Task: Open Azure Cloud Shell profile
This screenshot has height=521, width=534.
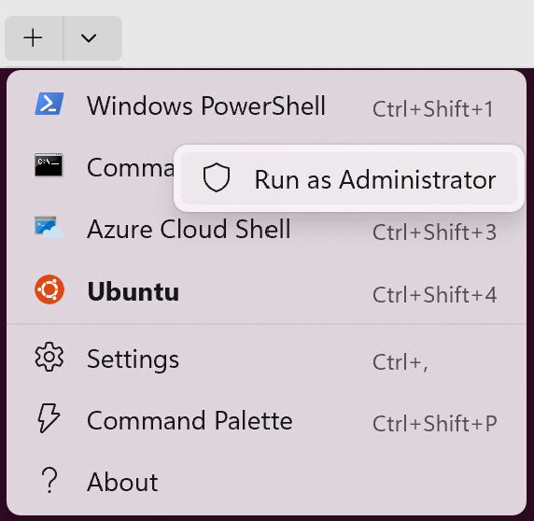Action: [x=267, y=228]
